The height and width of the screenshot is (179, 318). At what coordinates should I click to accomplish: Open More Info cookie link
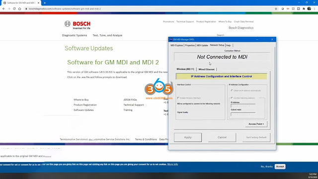click(x=172, y=164)
